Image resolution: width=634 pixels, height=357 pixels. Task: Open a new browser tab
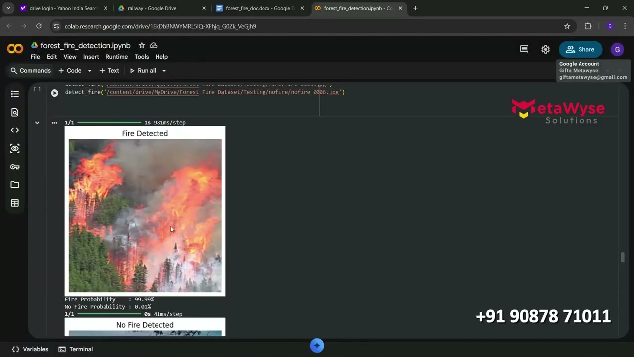[415, 8]
